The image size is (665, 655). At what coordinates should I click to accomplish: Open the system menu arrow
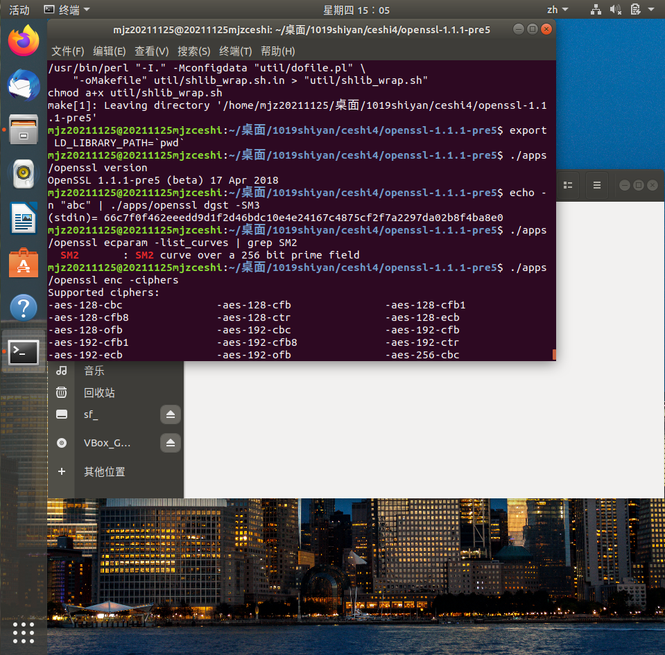pyautogui.click(x=651, y=10)
